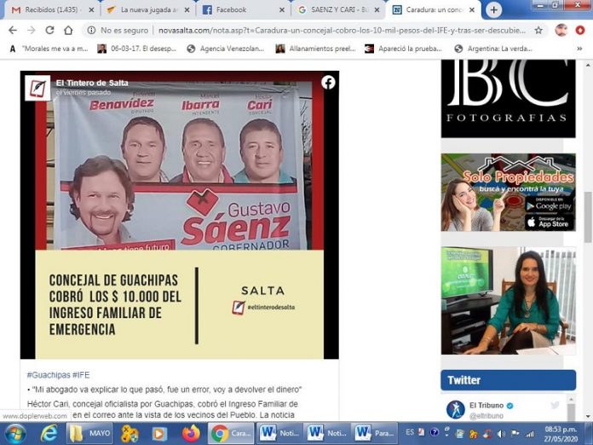
Task: Open El Tribuno Twitter profile
Action: (486, 405)
